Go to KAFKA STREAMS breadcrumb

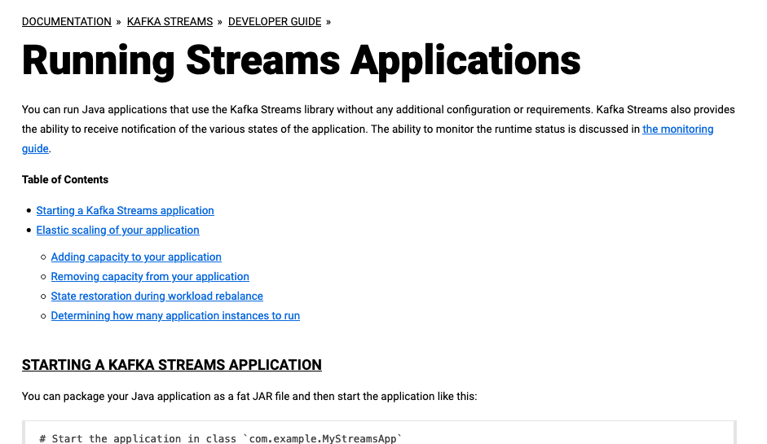click(170, 21)
